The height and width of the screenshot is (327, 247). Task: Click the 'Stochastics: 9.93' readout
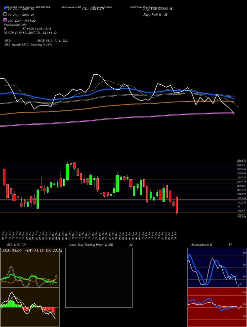(x=15, y=25)
